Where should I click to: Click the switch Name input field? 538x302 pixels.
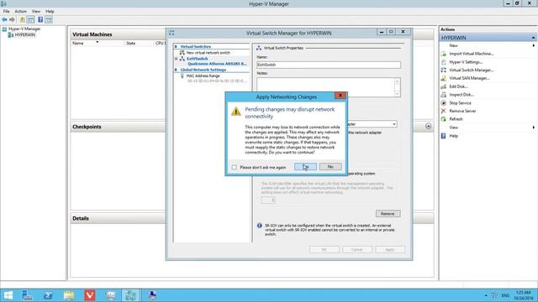(329, 65)
